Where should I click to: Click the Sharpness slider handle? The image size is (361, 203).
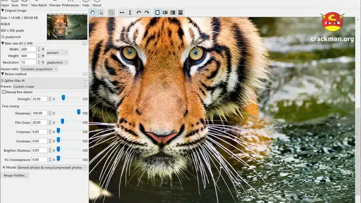click(79, 112)
